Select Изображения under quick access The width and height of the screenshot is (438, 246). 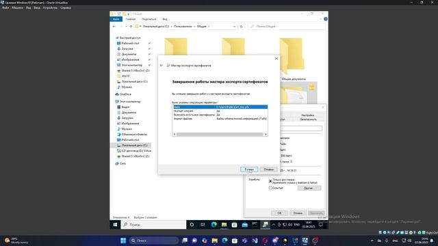point(130,59)
